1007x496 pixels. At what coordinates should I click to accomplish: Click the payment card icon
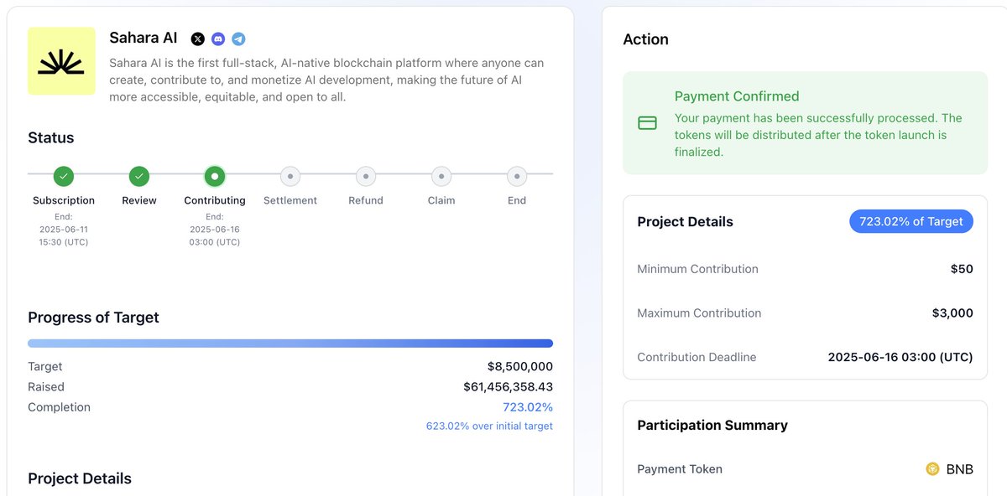(x=647, y=123)
